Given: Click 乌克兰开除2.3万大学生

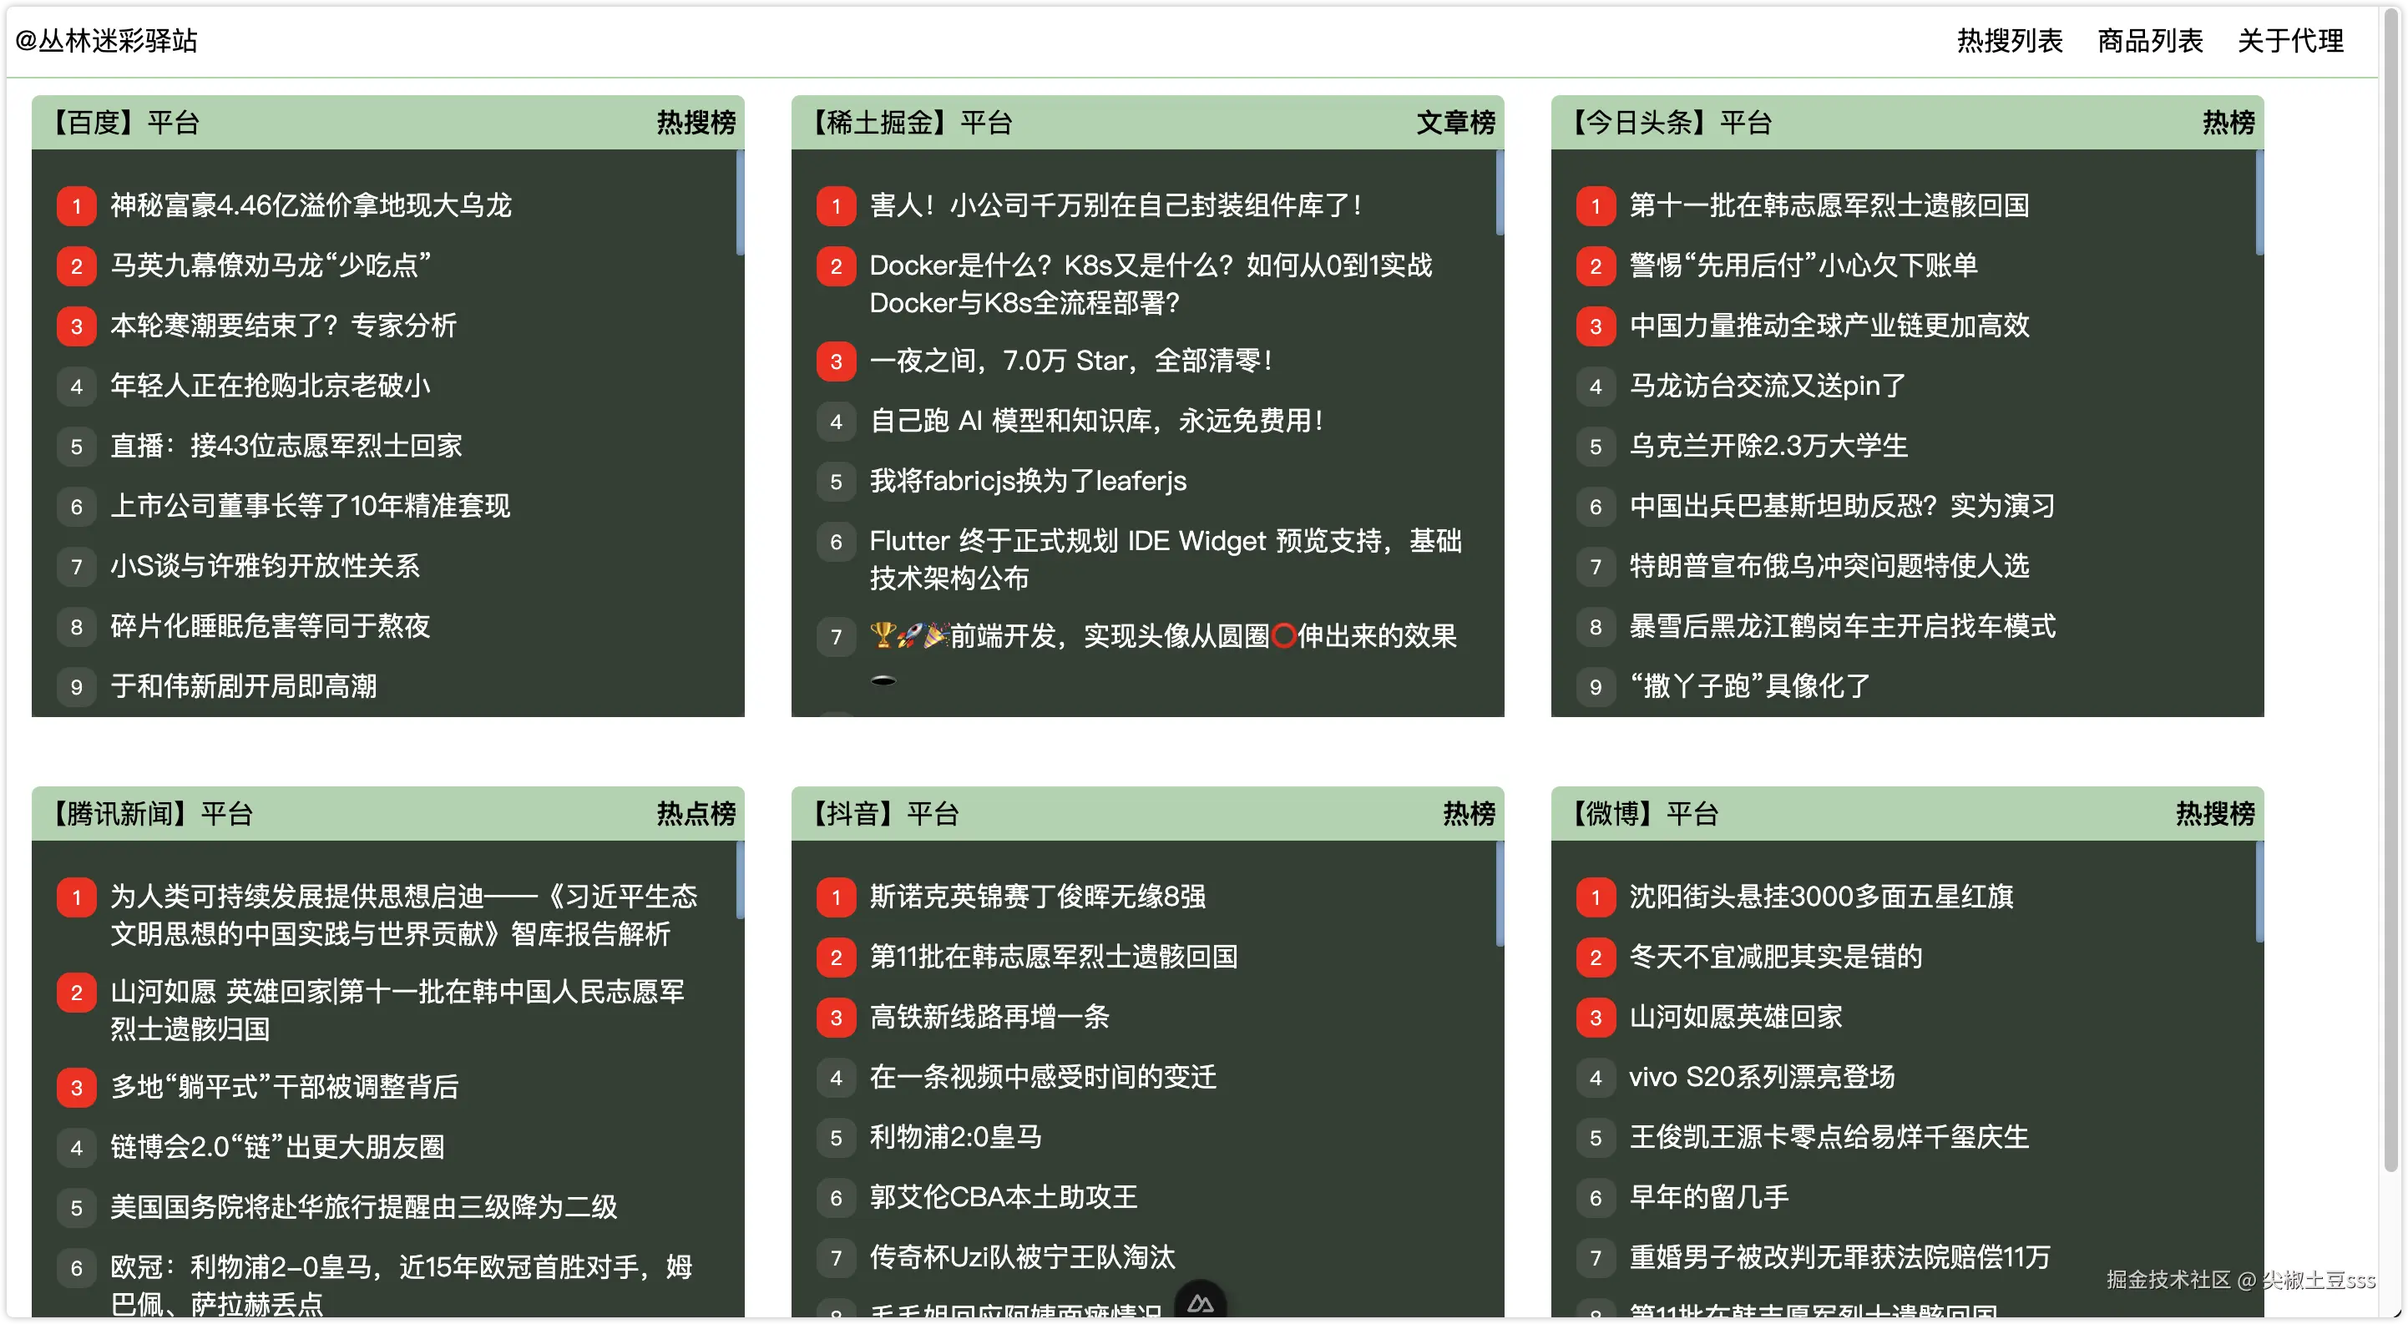Looking at the screenshot, I should 1768,446.
